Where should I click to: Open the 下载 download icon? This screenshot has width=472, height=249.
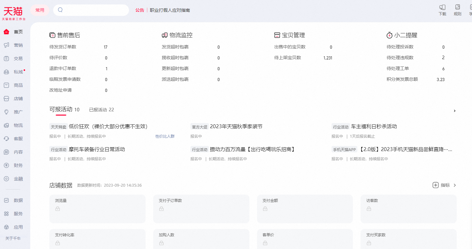(x=442, y=7)
